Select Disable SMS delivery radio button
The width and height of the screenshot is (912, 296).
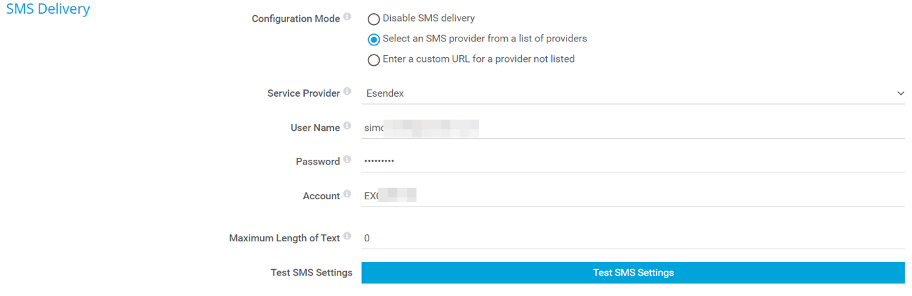(x=374, y=19)
